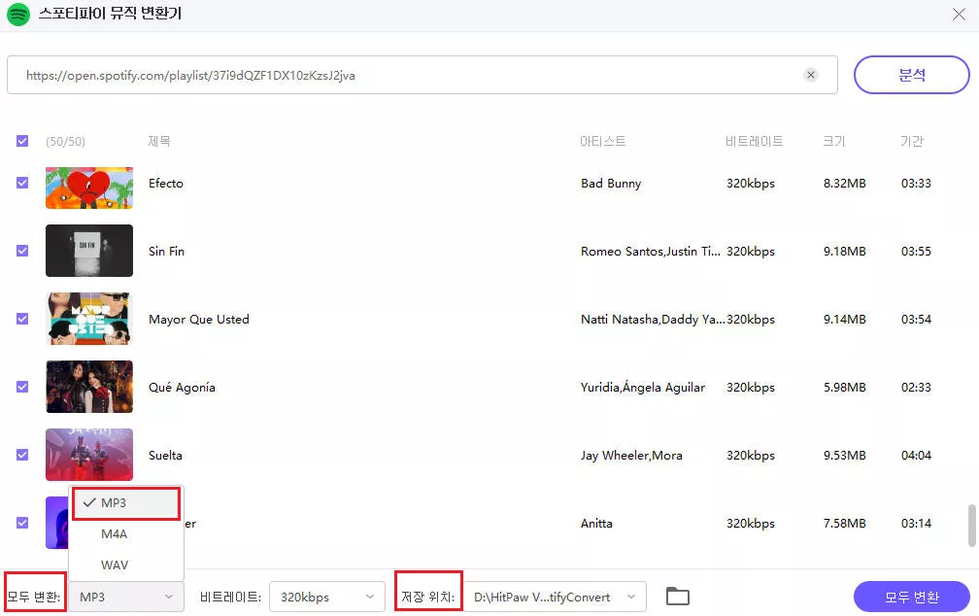Click the 9.14MB size value
979x616 pixels.
(x=845, y=320)
